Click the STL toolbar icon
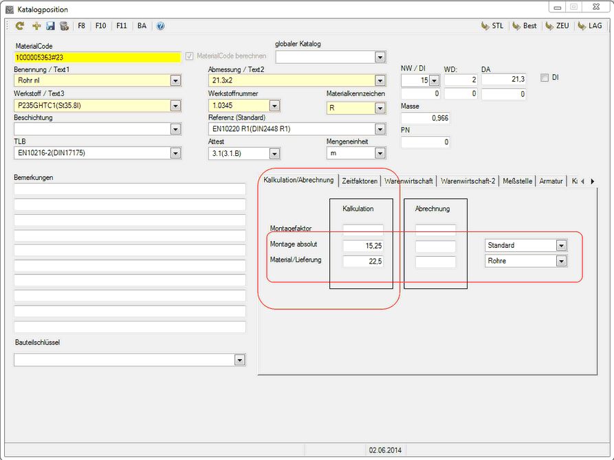This screenshot has height=460, width=614. 492,26
